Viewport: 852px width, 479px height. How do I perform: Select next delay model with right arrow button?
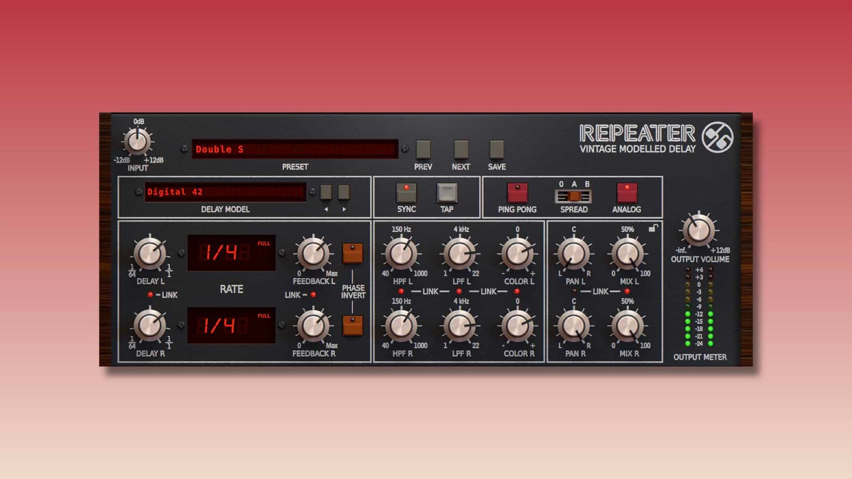[344, 192]
